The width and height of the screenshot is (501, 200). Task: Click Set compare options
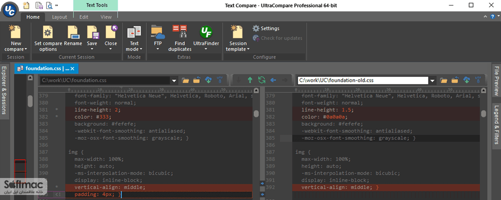point(48,38)
